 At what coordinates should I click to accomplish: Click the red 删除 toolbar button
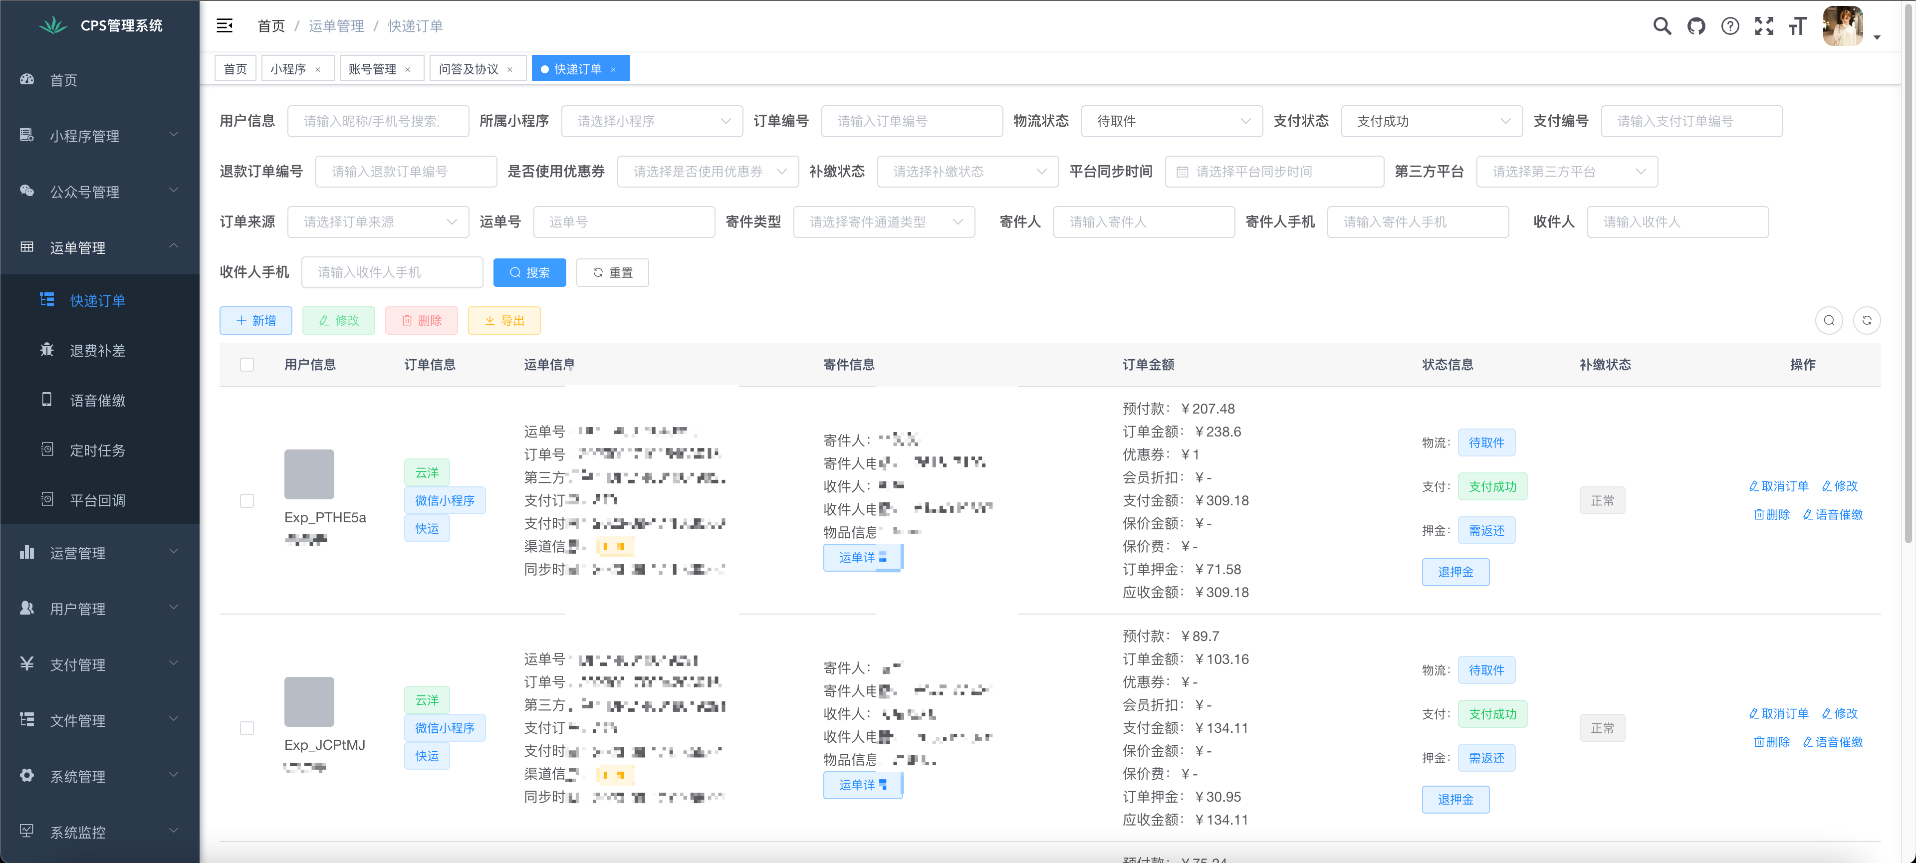click(422, 320)
